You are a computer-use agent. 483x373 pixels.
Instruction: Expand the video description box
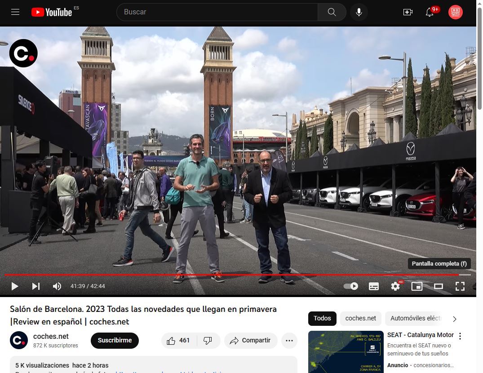point(153,364)
